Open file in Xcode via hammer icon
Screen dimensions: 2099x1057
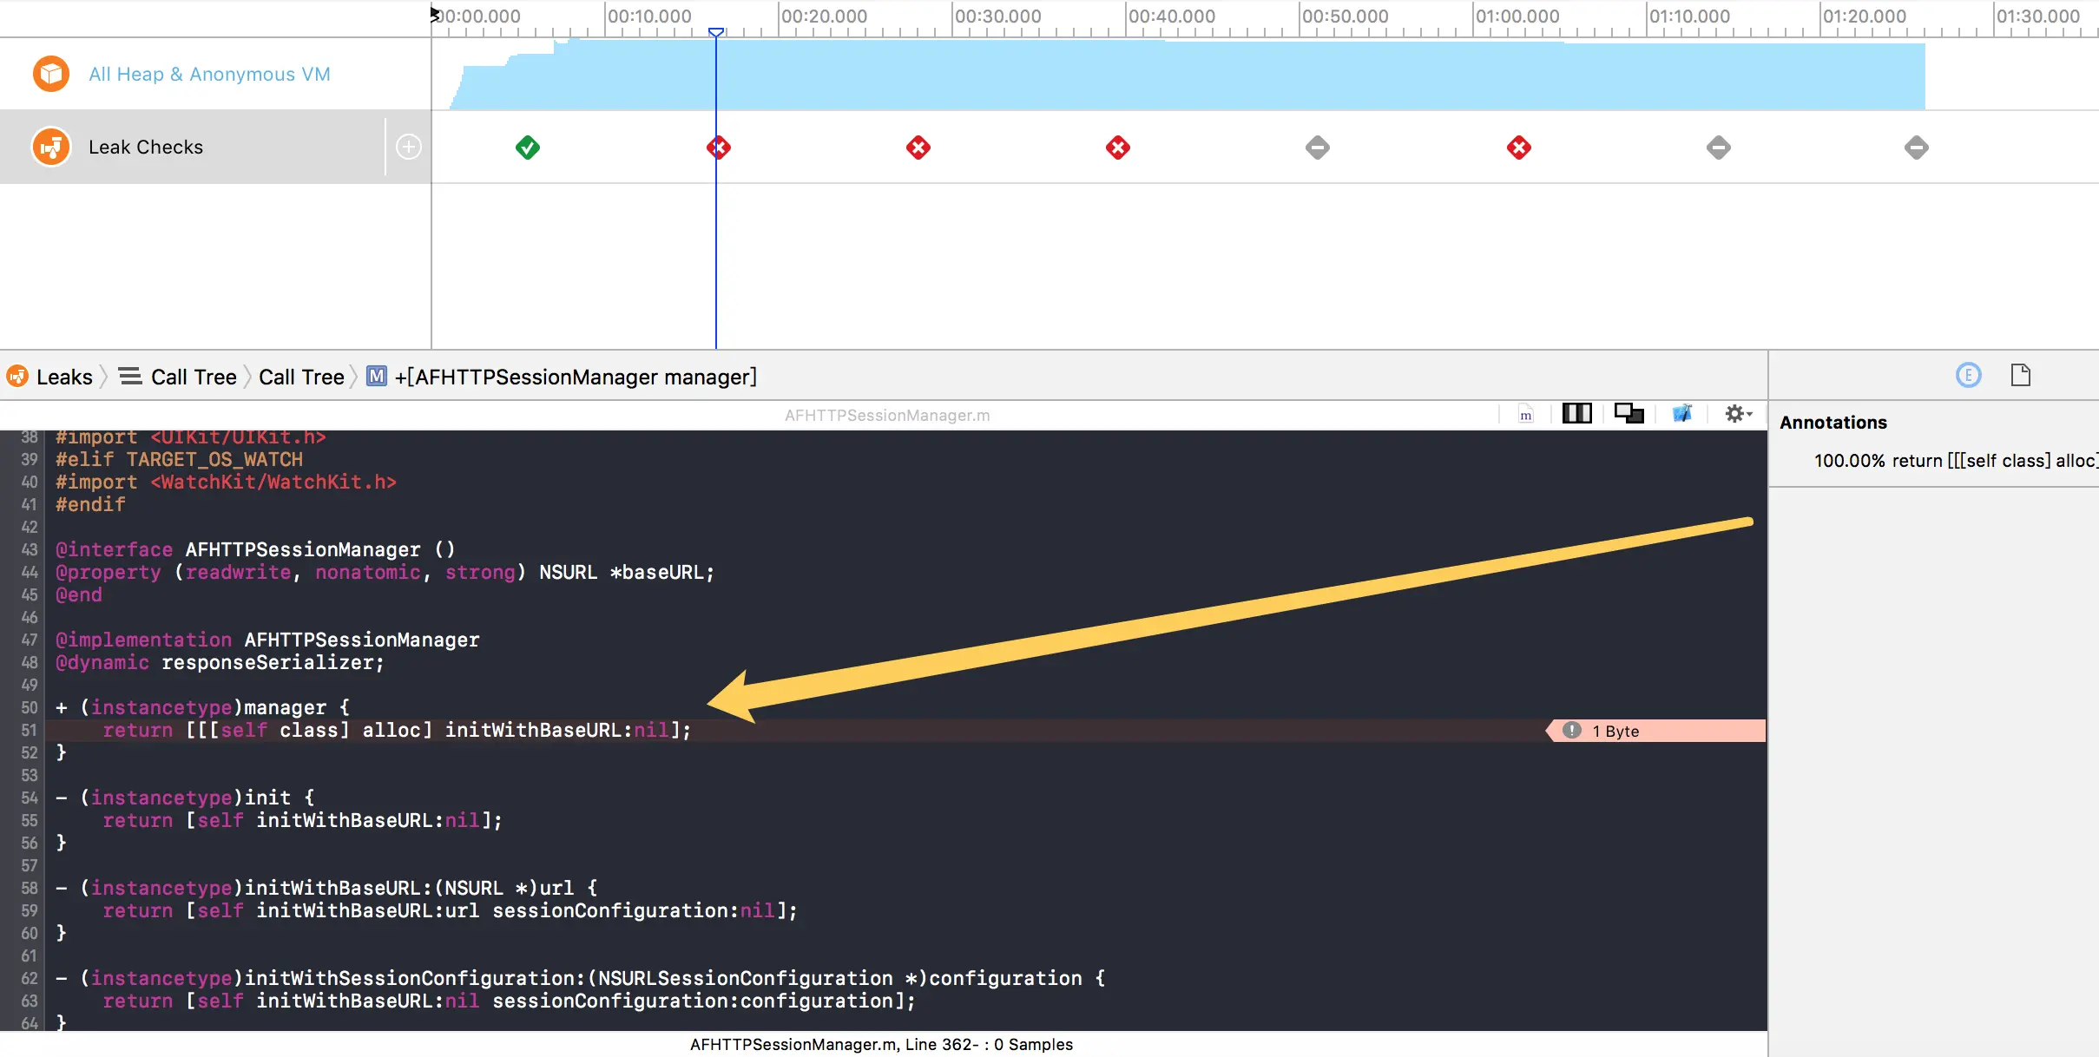[1681, 414]
